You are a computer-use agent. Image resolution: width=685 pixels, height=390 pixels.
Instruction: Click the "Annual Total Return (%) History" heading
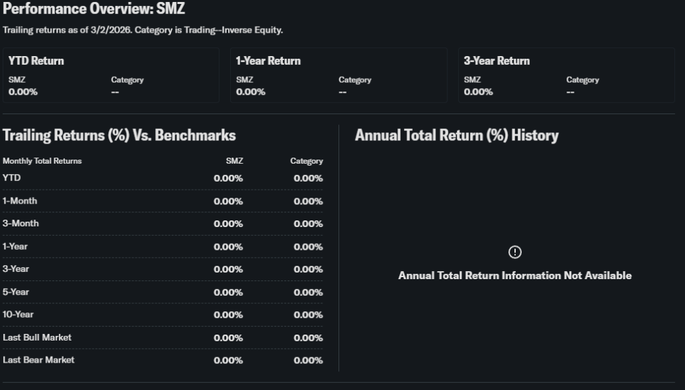(456, 136)
